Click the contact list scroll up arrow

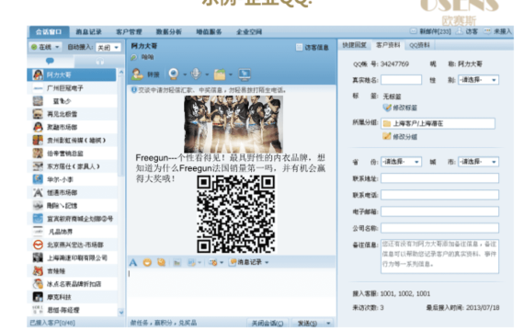pyautogui.click(x=121, y=72)
